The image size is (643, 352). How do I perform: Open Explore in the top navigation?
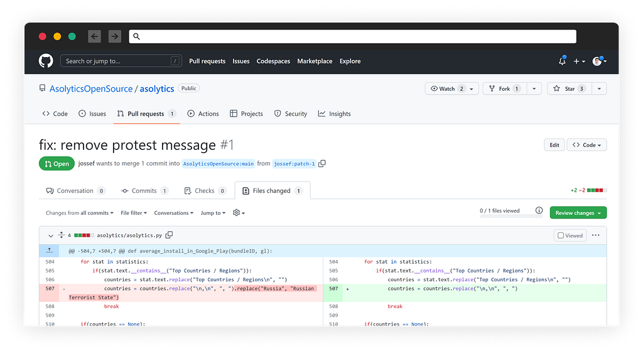(350, 61)
